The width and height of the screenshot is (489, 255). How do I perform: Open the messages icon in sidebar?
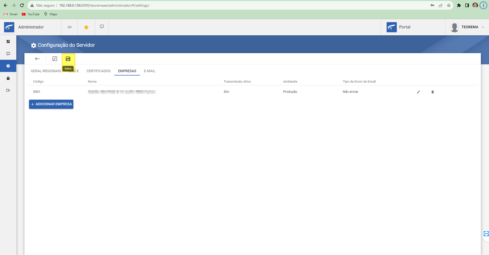pos(8,54)
